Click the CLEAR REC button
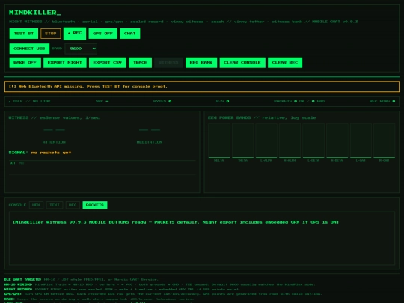This screenshot has width=404, height=303. click(x=285, y=63)
